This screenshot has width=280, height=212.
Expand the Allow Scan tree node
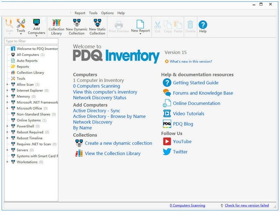pyautogui.click(x=7, y=84)
